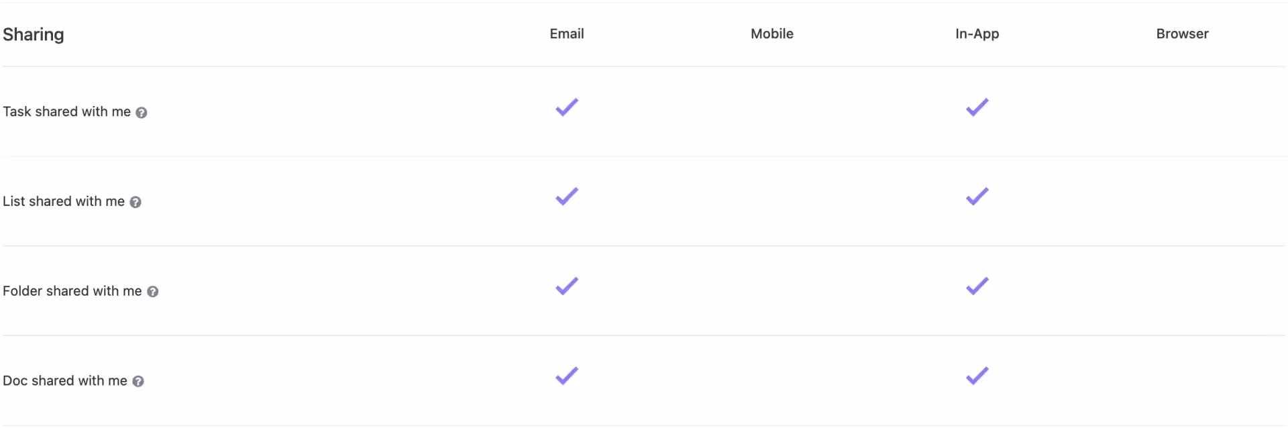Open help tooltip for "Task shared with me"

click(x=142, y=113)
